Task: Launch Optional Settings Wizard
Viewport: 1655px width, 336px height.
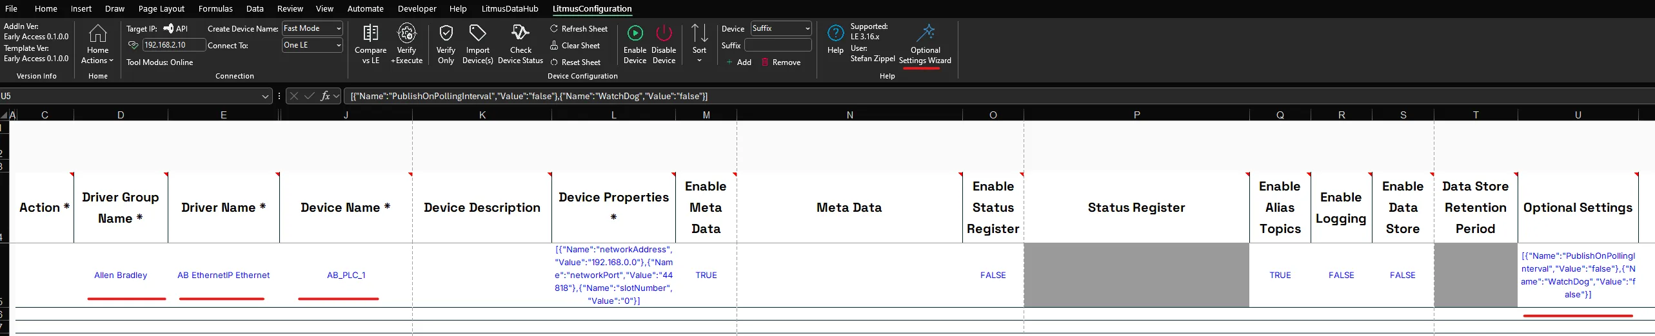Action: pyautogui.click(x=926, y=44)
